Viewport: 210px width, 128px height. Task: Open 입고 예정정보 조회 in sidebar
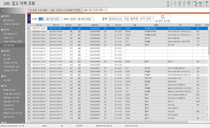click(10, 34)
